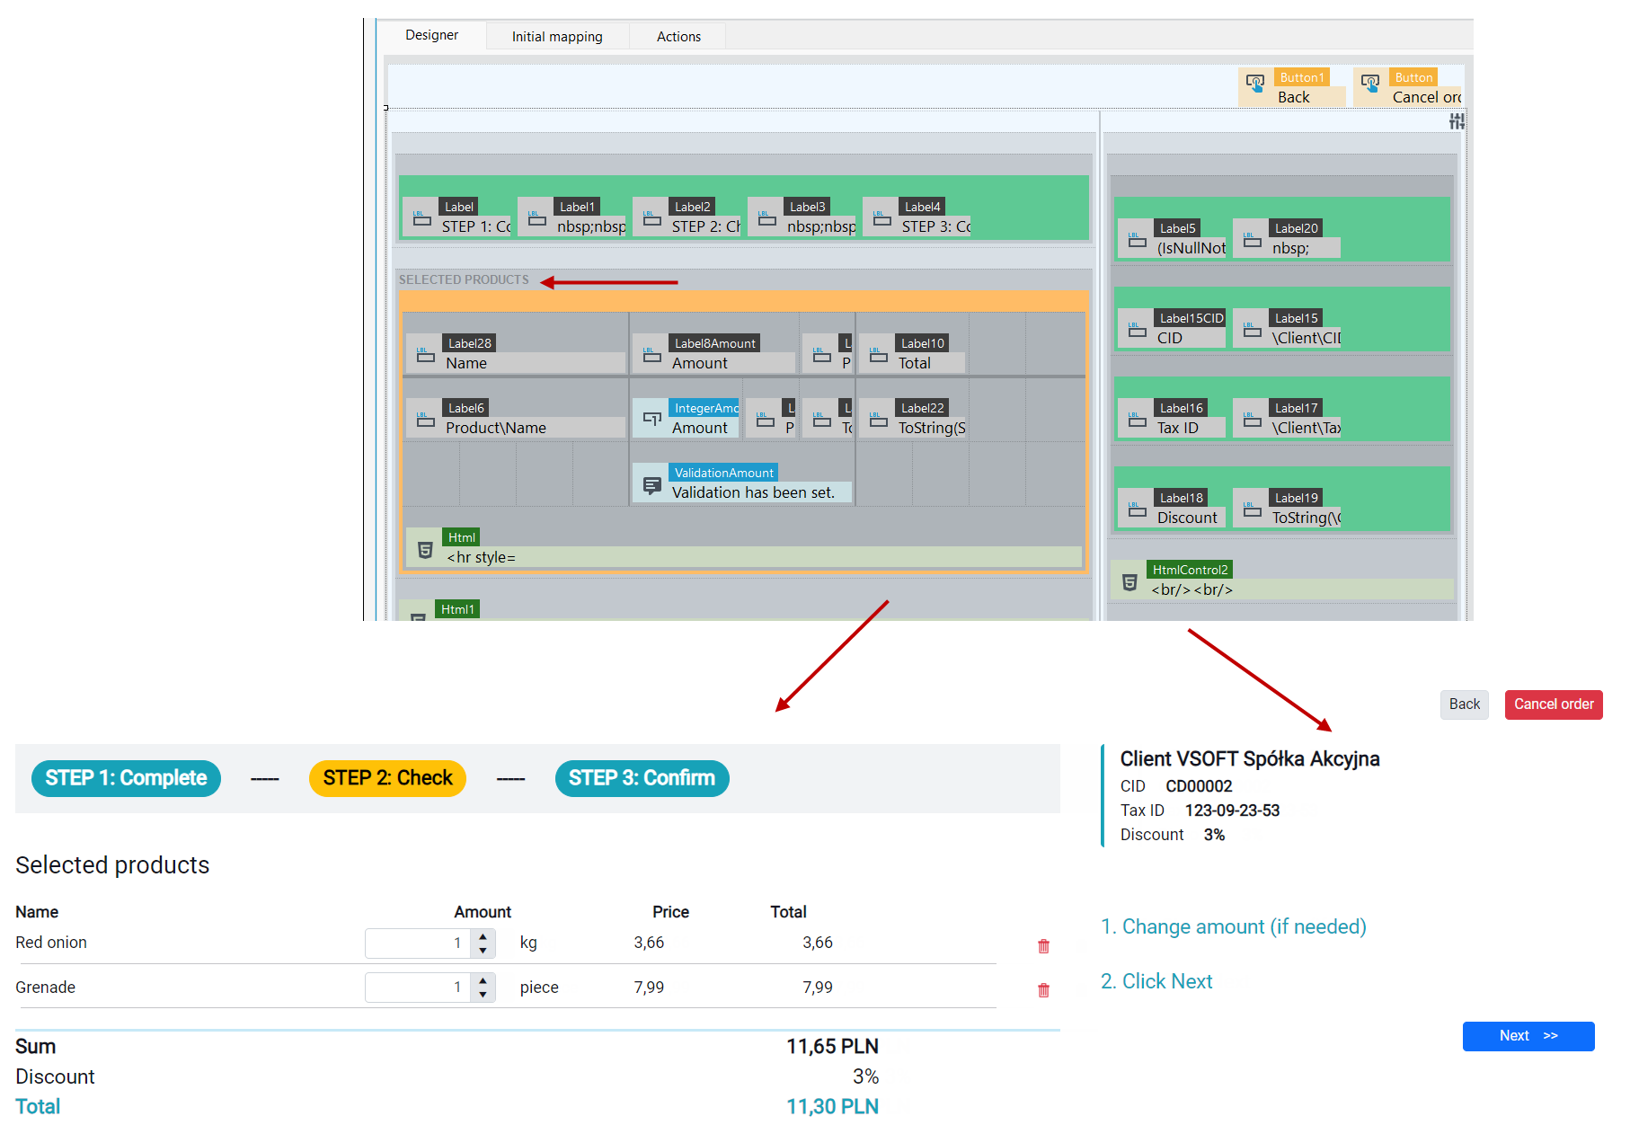The height and width of the screenshot is (1134, 1630).
Task: Open the layout settings sliders icon
Action: pyautogui.click(x=1457, y=121)
